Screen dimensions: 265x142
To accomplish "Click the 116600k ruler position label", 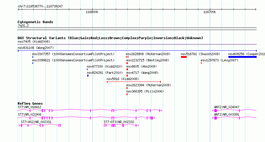I will (92, 12).
